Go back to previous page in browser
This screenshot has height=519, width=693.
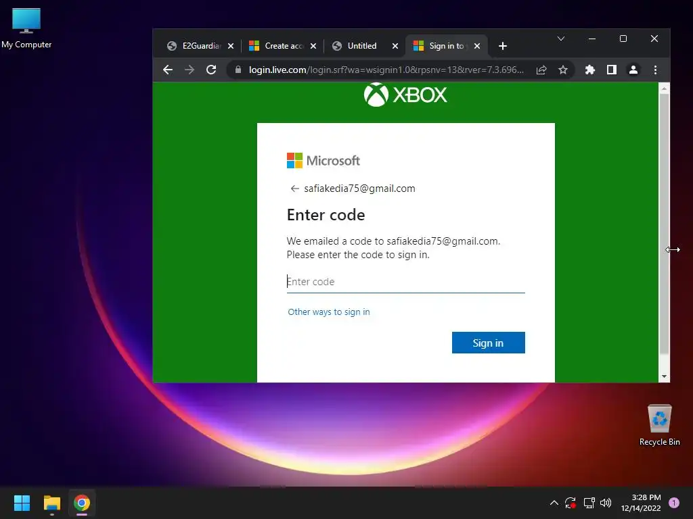(x=168, y=70)
